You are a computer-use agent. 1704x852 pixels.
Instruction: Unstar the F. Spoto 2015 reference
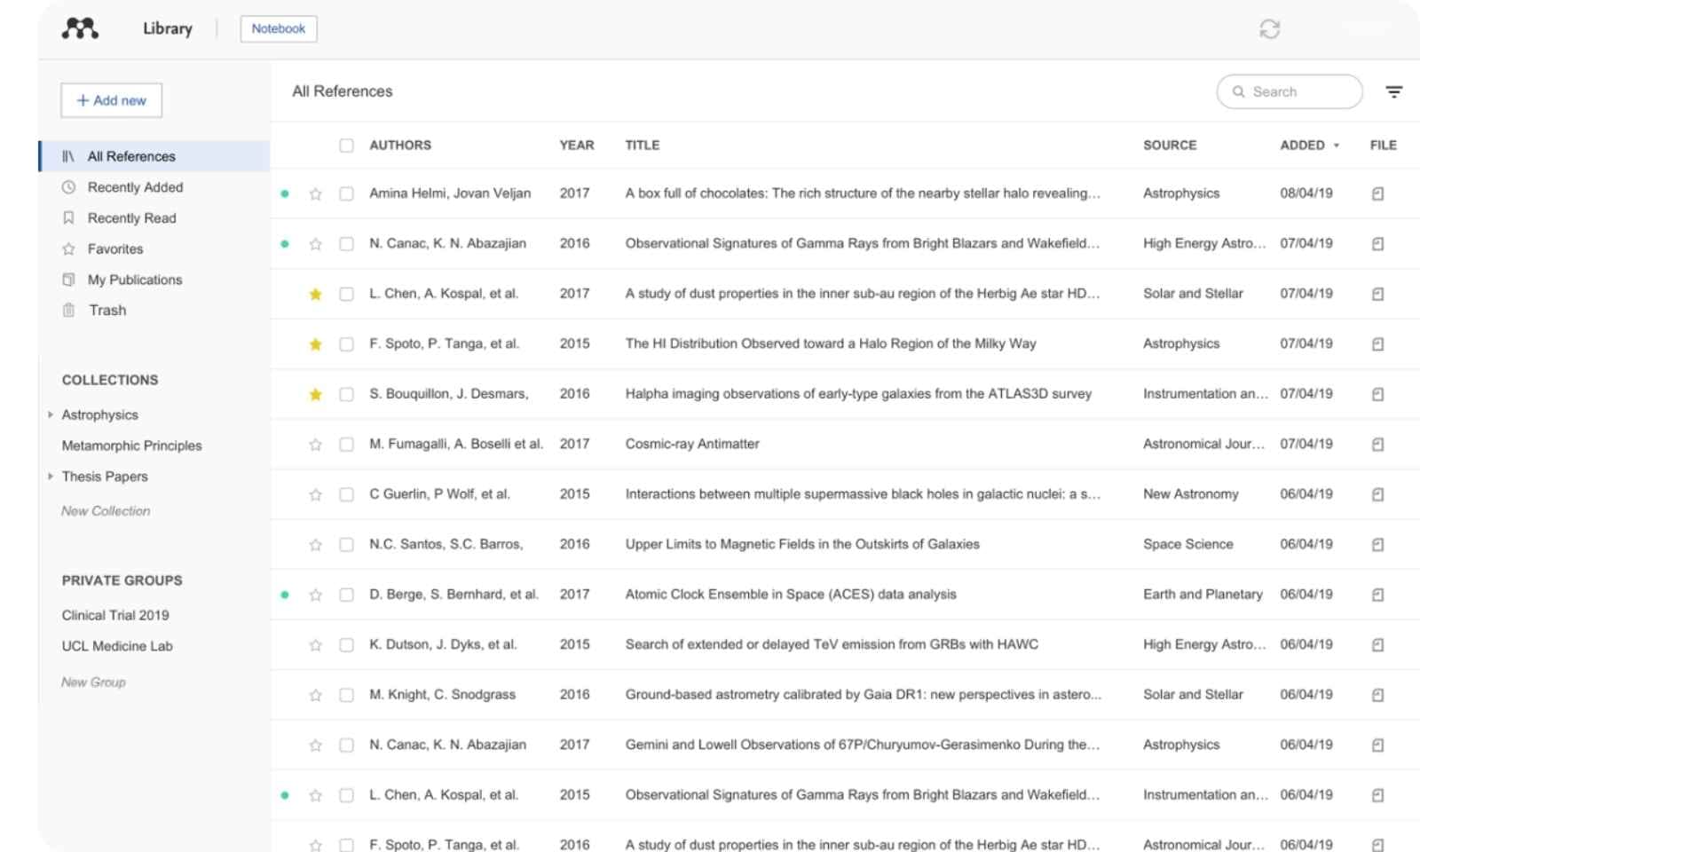click(315, 344)
